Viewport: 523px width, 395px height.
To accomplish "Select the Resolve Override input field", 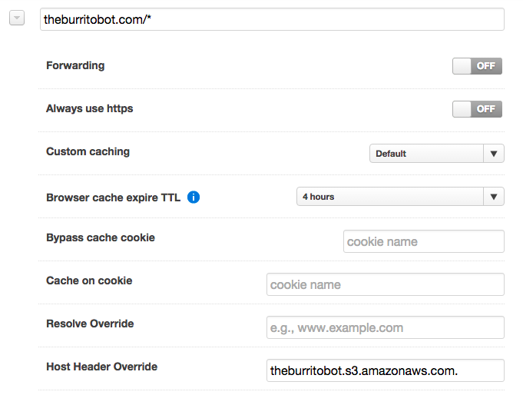I will click(x=385, y=327).
